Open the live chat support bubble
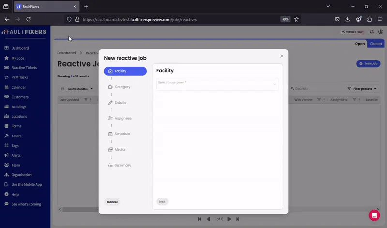 (374, 215)
